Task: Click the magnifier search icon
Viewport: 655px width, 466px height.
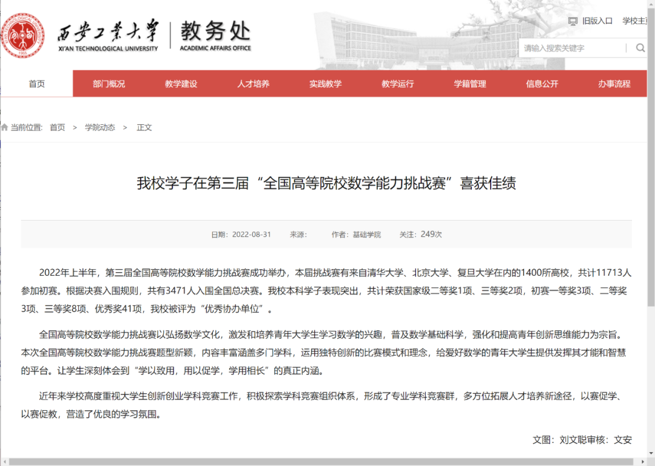Action: click(640, 48)
